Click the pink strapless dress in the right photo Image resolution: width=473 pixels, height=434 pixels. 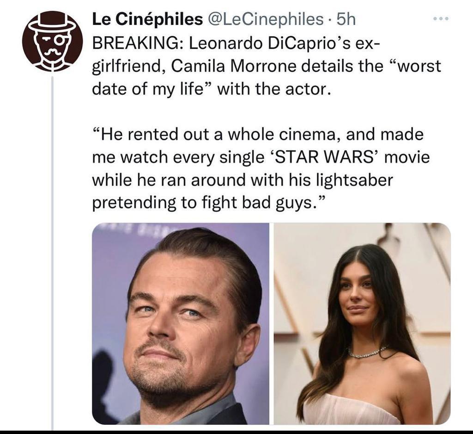click(351, 409)
